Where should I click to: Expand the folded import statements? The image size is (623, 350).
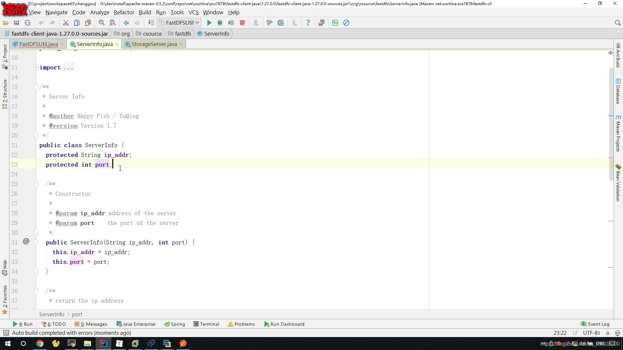[36, 67]
